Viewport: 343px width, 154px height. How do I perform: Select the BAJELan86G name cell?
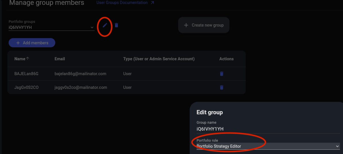point(26,74)
